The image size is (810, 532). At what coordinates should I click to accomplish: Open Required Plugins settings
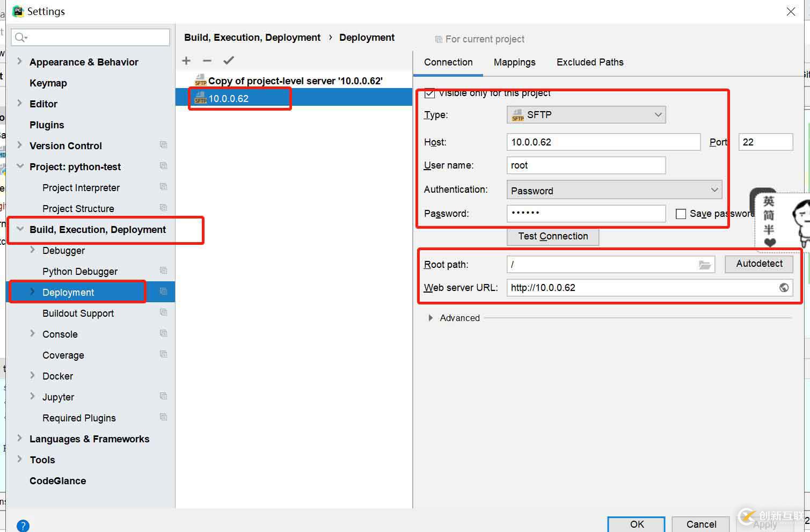pos(79,418)
